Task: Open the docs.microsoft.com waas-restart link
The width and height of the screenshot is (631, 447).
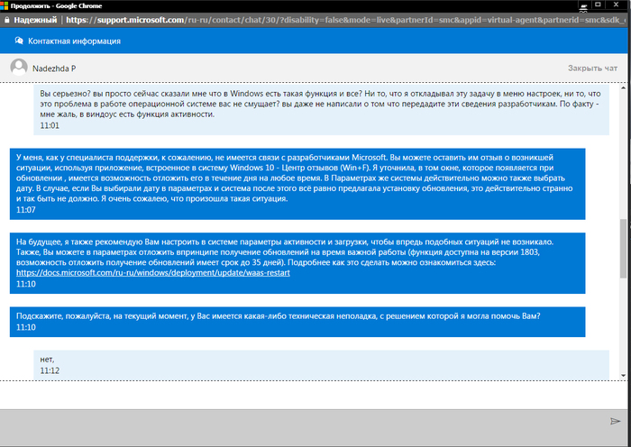Action: [153, 273]
